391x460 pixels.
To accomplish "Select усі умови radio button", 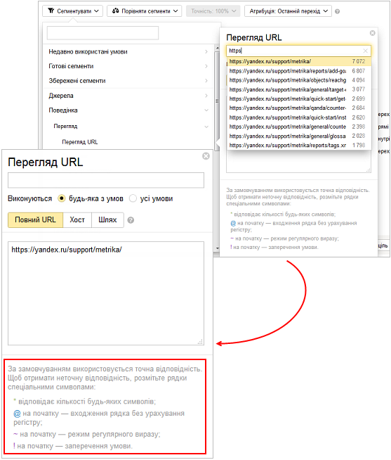I will tap(133, 198).
